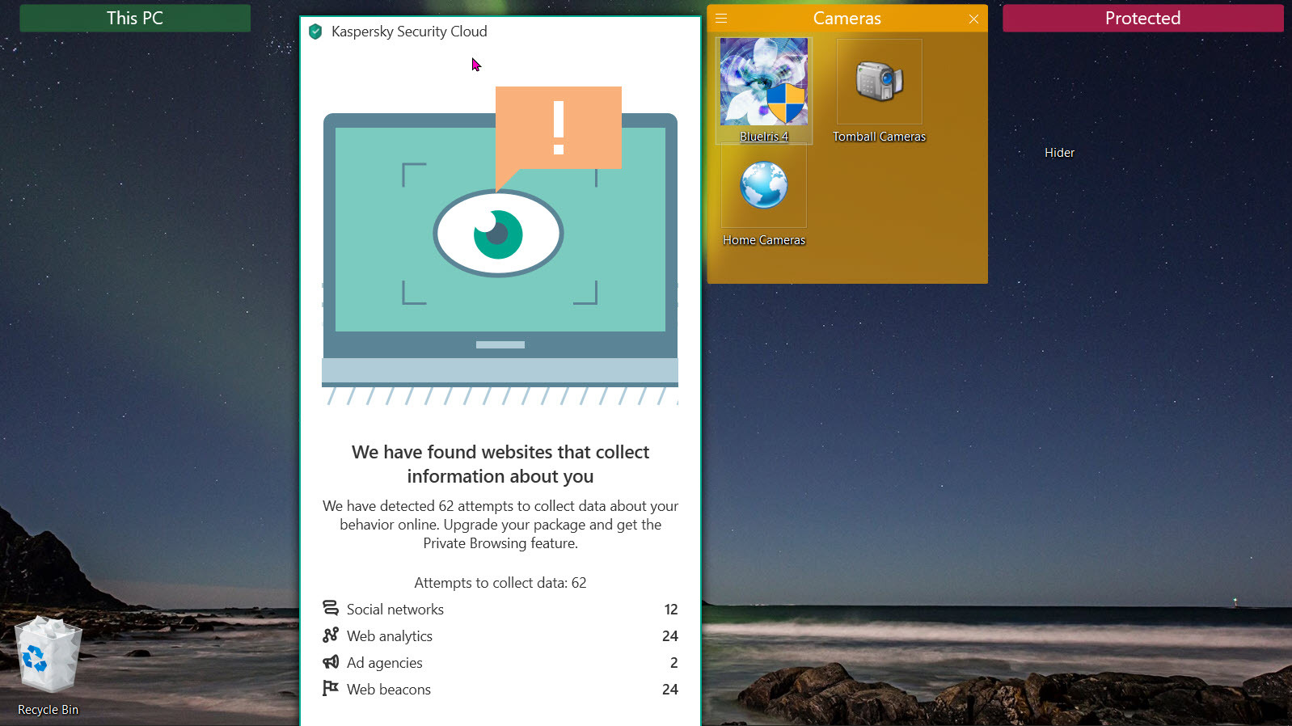Click the Web analytics tracker icon
The width and height of the screenshot is (1292, 726).
tap(331, 635)
